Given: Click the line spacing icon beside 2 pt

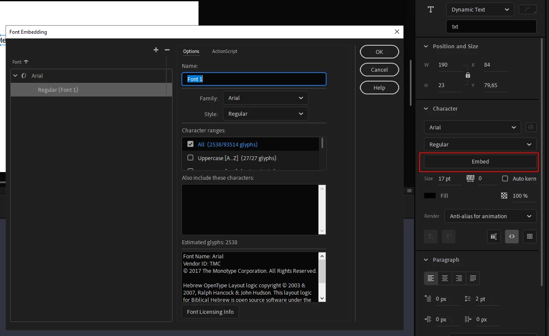Looking at the screenshot, I should pos(467,299).
